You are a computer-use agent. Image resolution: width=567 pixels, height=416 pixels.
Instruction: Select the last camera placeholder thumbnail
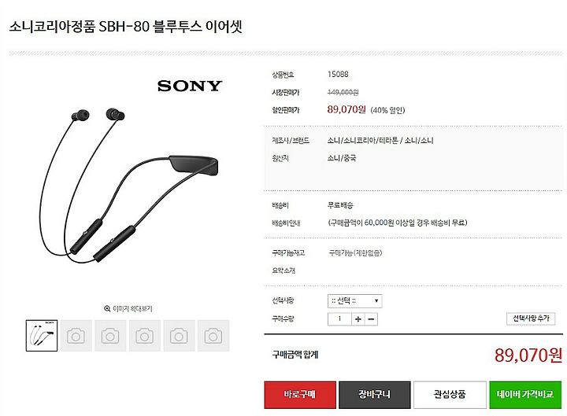click(213, 336)
